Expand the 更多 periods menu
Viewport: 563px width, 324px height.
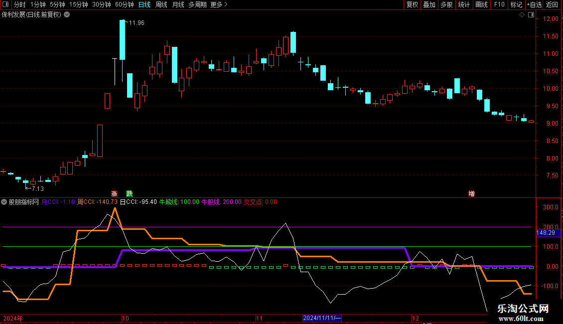219,4
